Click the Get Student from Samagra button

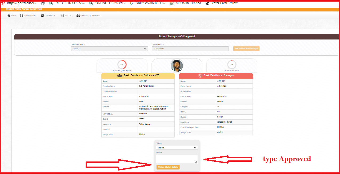[246, 48]
